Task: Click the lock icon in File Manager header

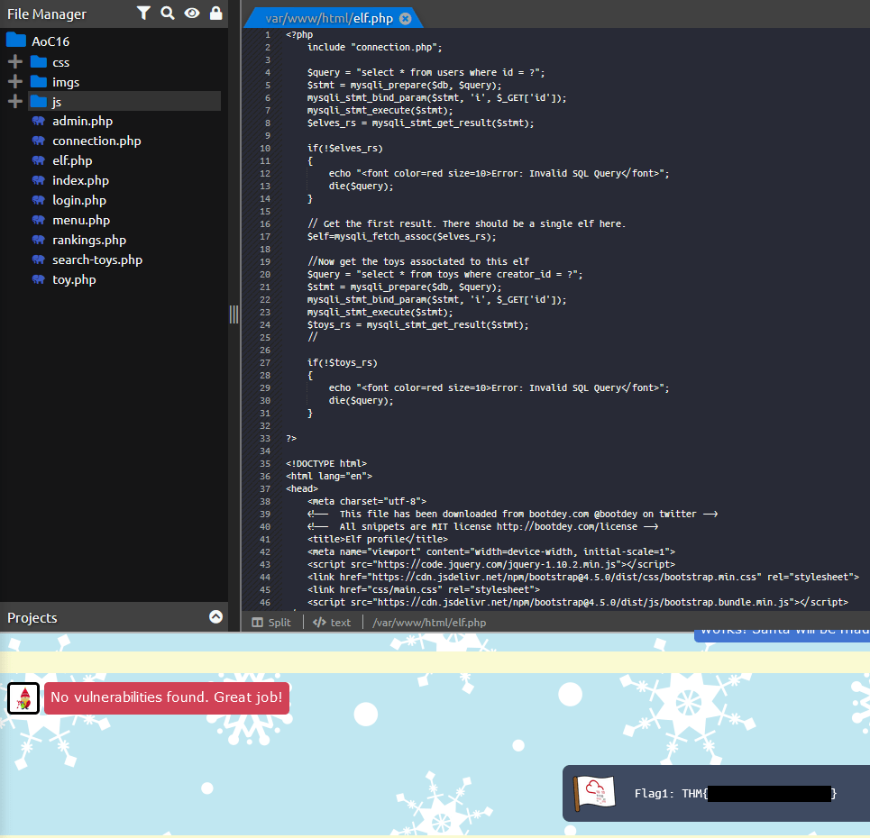Action: [215, 14]
